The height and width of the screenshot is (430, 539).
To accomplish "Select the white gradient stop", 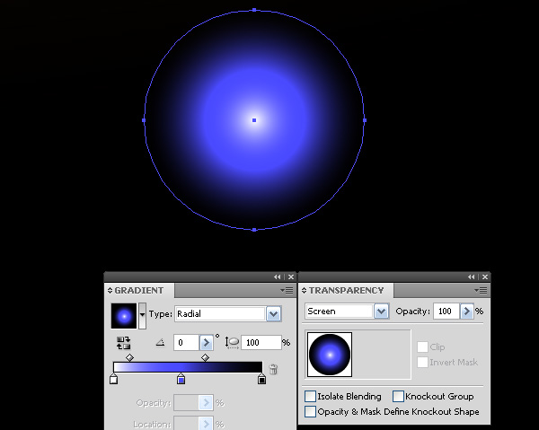I will pos(113,379).
